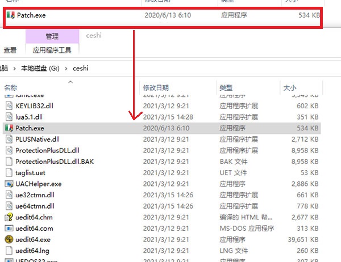Open the 管理 ribbon tab
This screenshot has width=341, height=262.
pyautogui.click(x=52, y=36)
